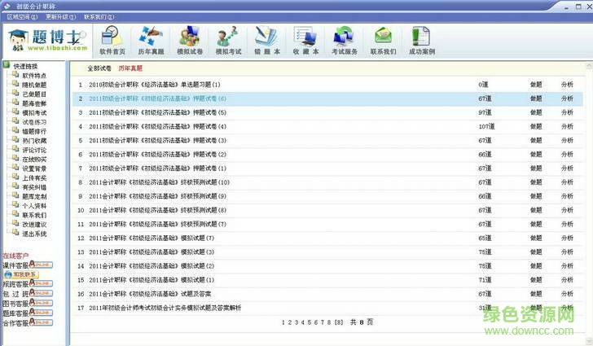The width and height of the screenshot is (593, 346).
Task: Open the 成功案例 toolbar icon
Action: (422, 40)
